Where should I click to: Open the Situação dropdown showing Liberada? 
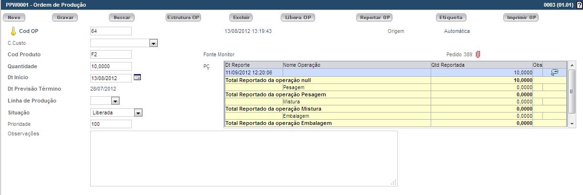point(138,113)
